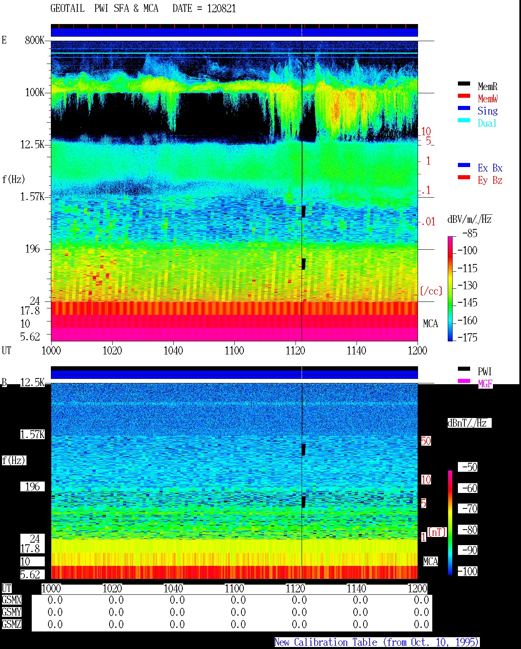521x649 pixels.
Task: Click the 100K frequency label on E panel
Action: pyautogui.click(x=35, y=92)
